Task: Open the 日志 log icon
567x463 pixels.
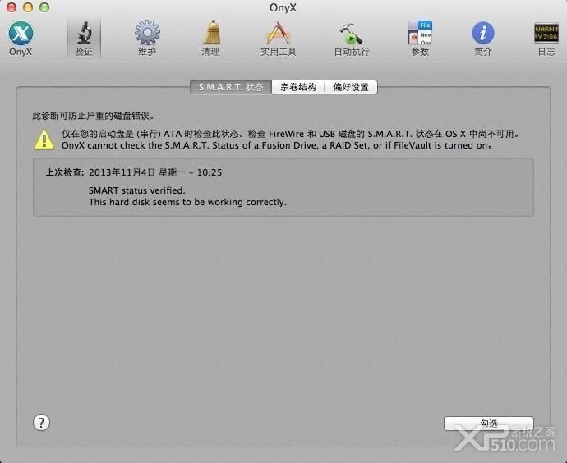Action: 546,38
